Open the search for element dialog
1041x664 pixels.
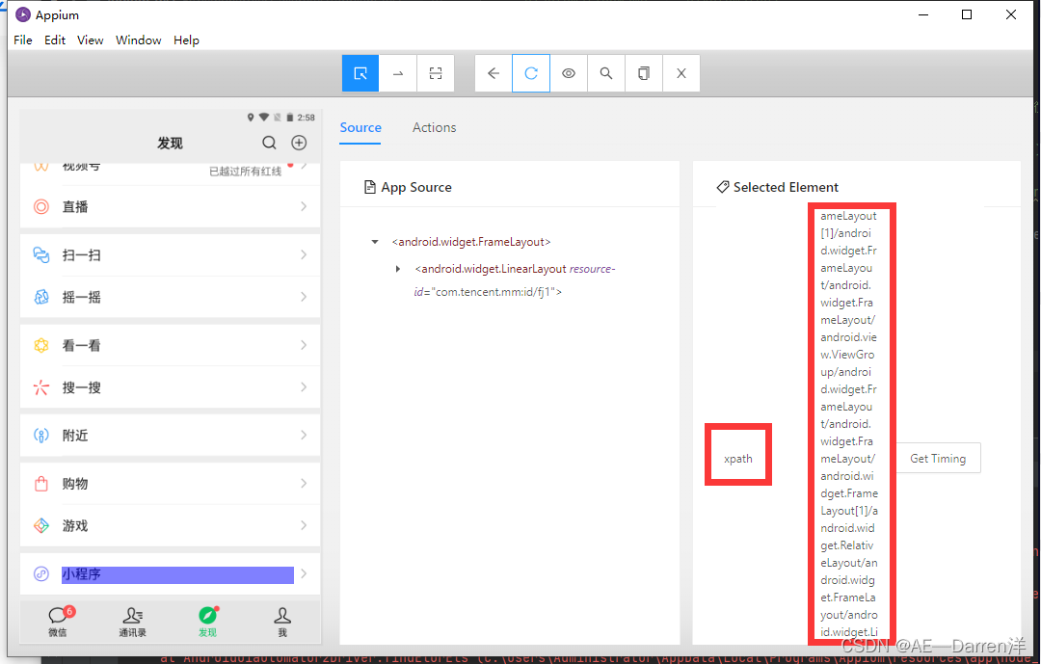point(606,73)
